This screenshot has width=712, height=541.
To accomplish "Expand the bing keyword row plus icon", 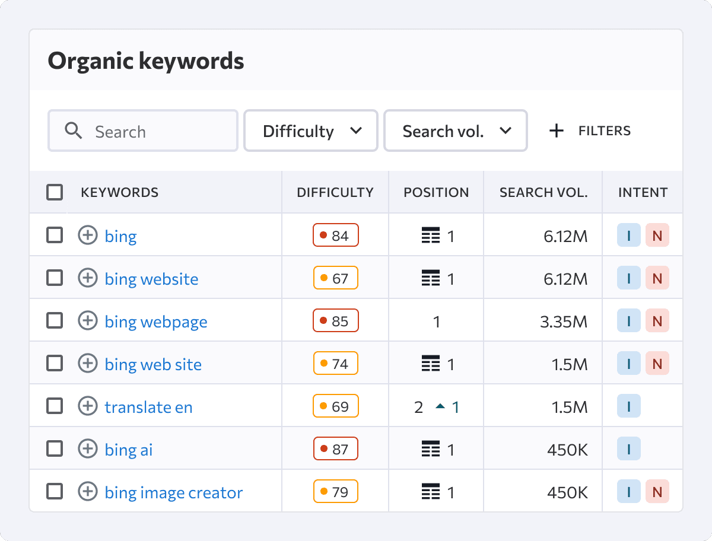I will [x=88, y=236].
